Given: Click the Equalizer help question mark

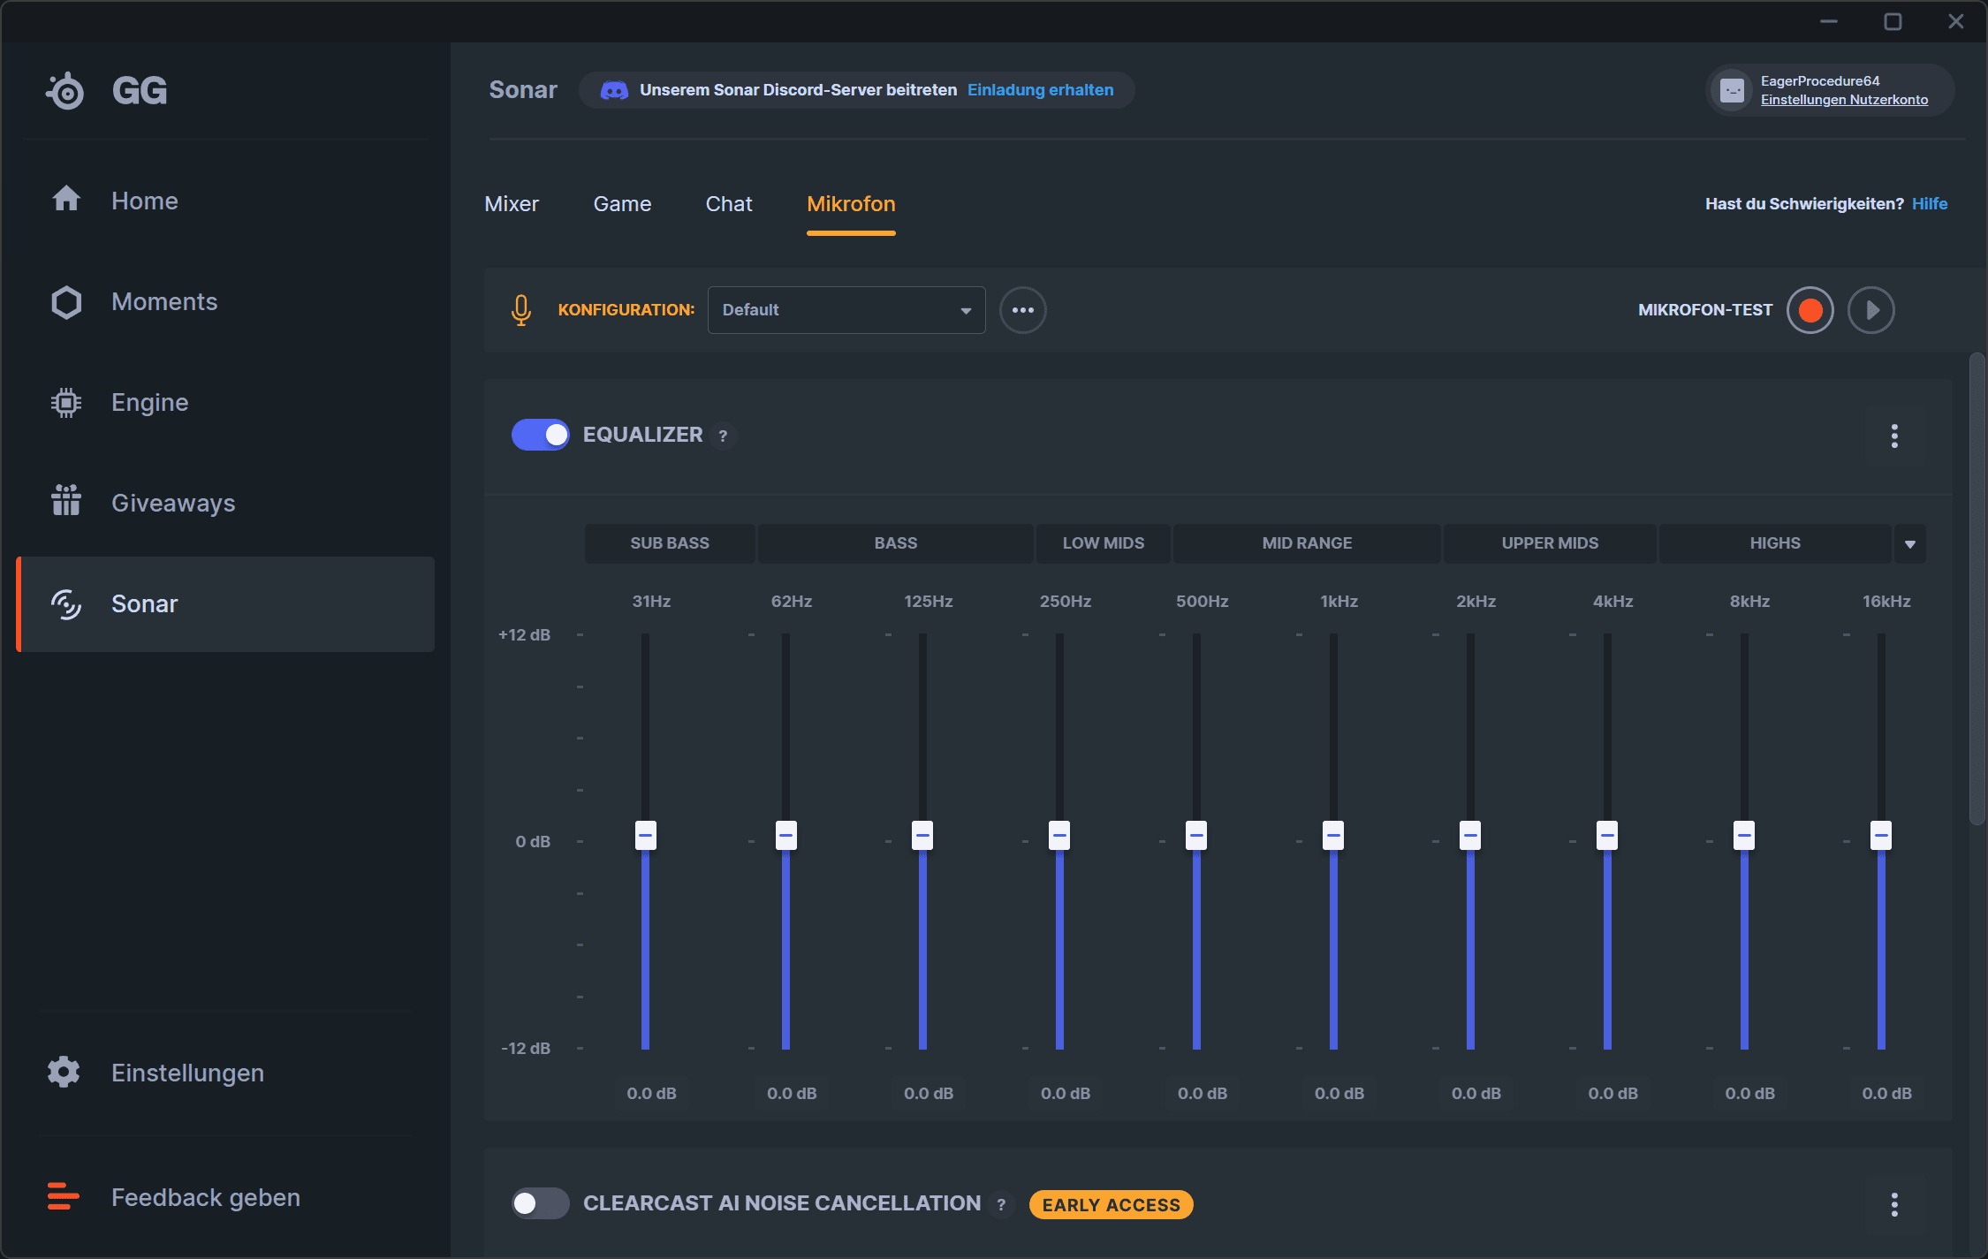Looking at the screenshot, I should 723,436.
